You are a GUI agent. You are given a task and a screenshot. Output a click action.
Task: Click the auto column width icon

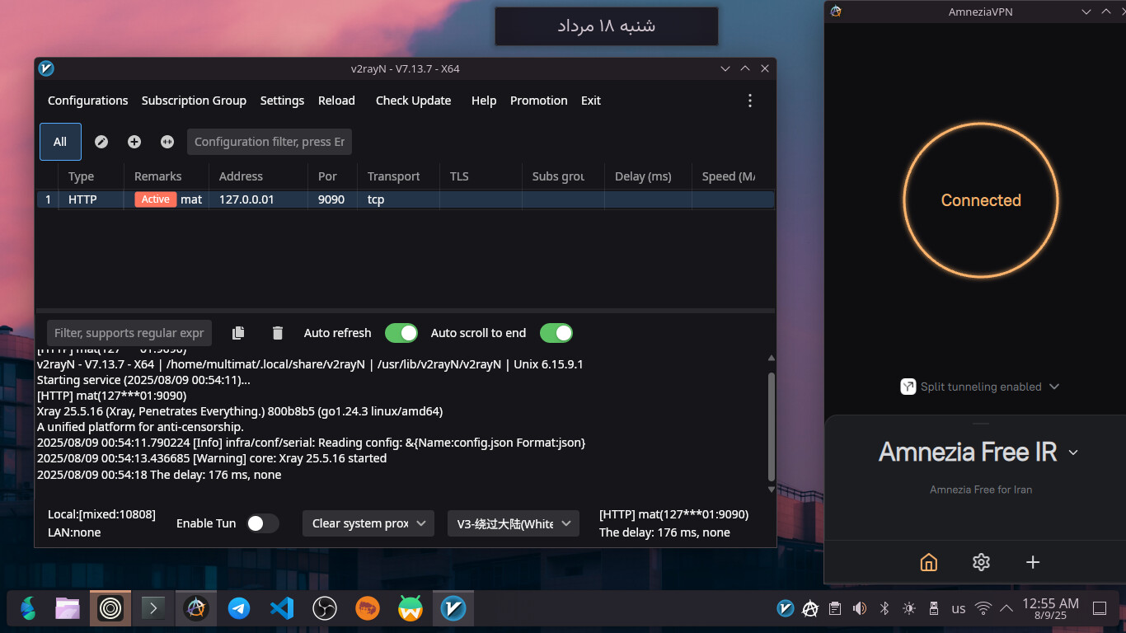coord(167,142)
